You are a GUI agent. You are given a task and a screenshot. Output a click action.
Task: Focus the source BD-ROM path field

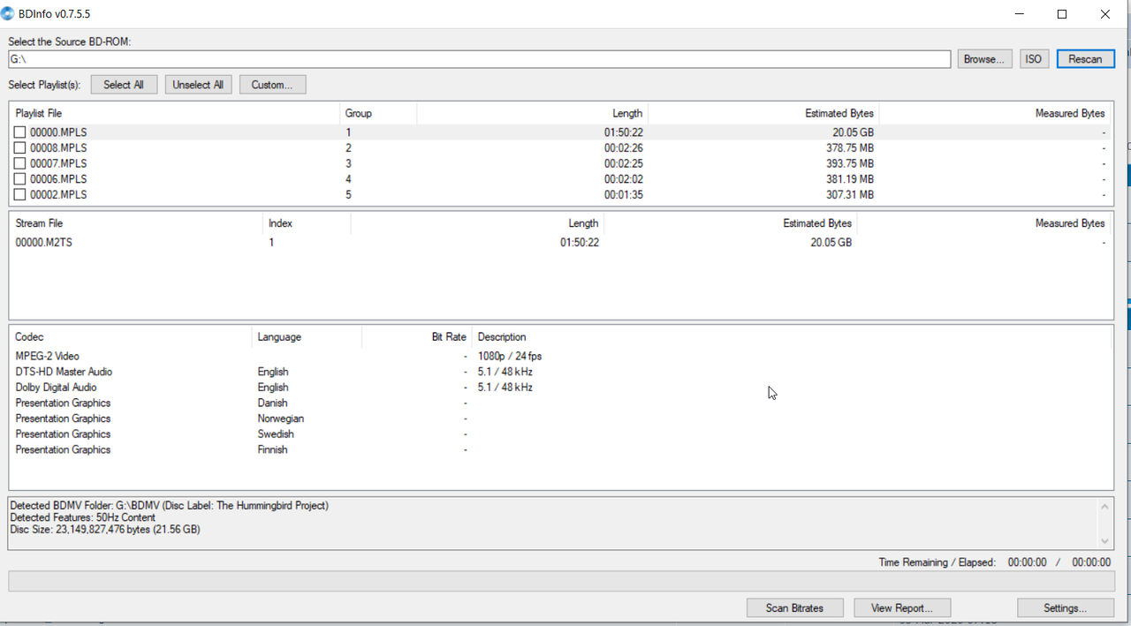tap(479, 59)
